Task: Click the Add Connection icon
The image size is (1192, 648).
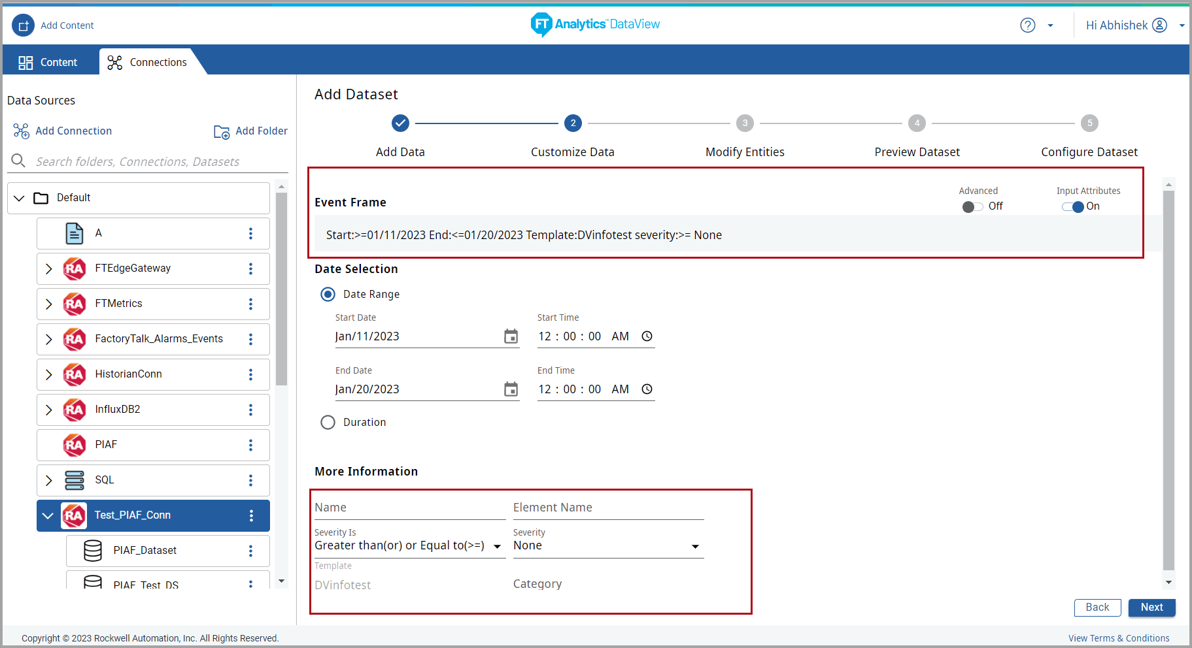Action: coord(22,131)
